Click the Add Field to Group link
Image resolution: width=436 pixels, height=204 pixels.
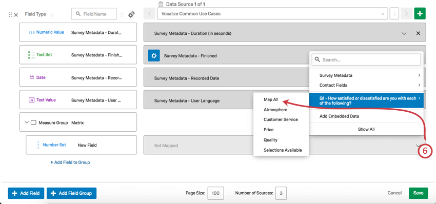tap(70, 162)
